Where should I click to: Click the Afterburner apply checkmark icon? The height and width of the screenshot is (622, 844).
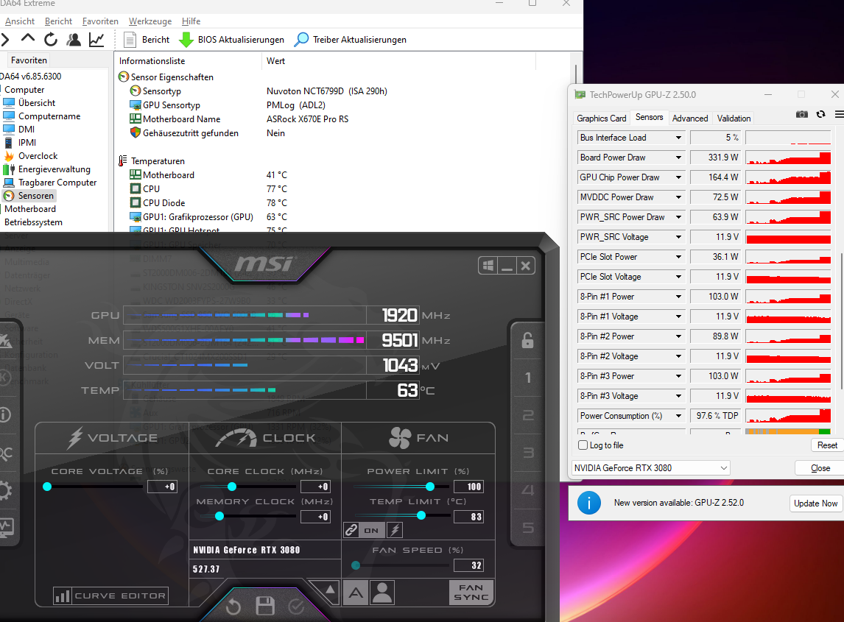296,607
